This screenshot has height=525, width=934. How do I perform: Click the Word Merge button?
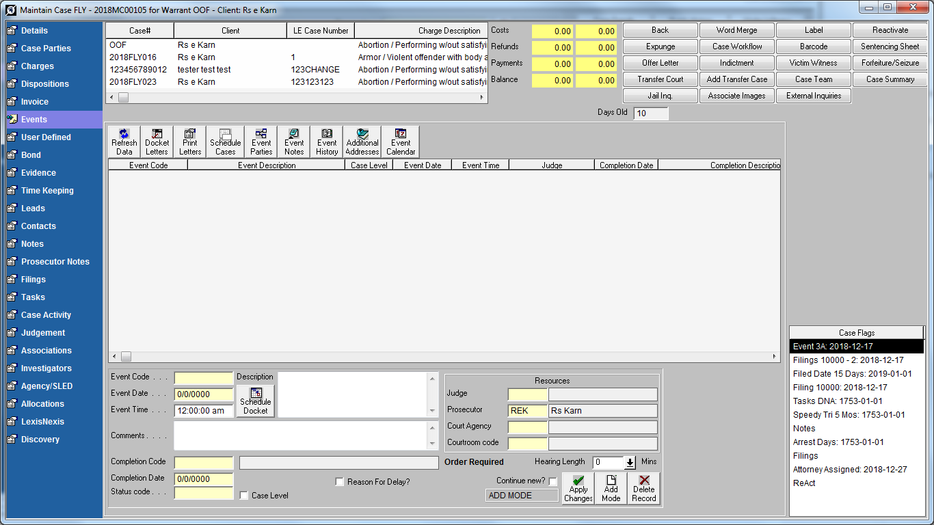737,30
